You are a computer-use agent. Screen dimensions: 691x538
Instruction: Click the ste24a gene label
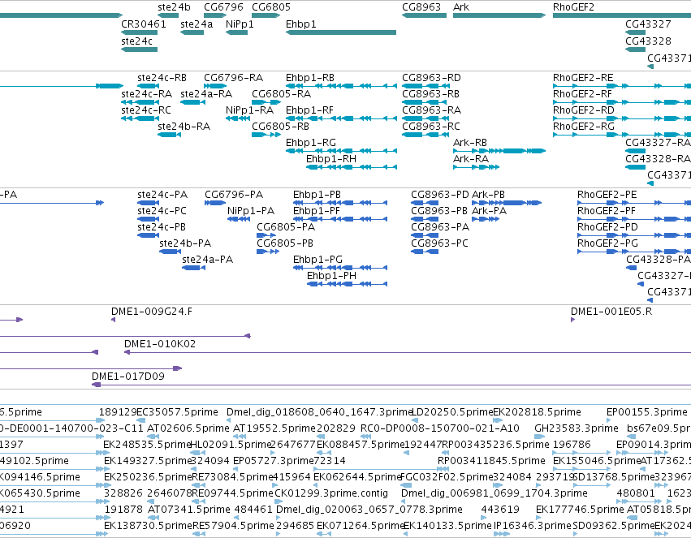point(197,24)
